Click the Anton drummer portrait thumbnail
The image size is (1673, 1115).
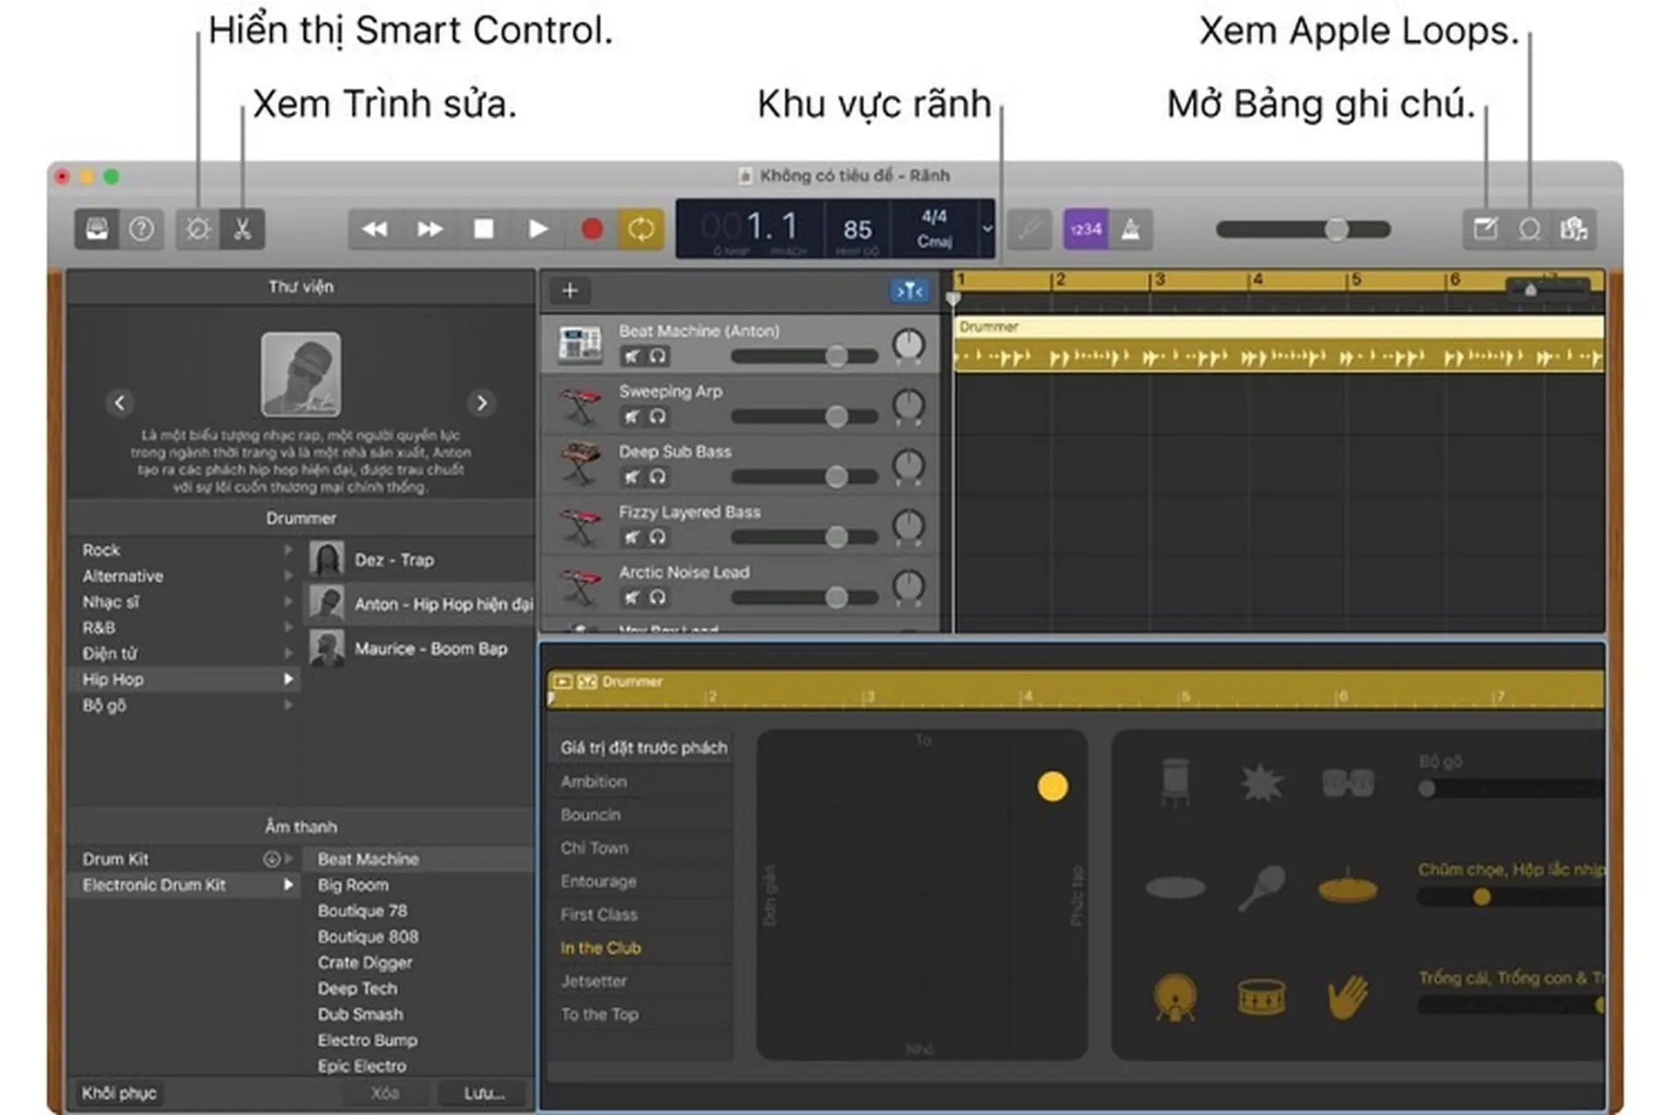pyautogui.click(x=301, y=374)
